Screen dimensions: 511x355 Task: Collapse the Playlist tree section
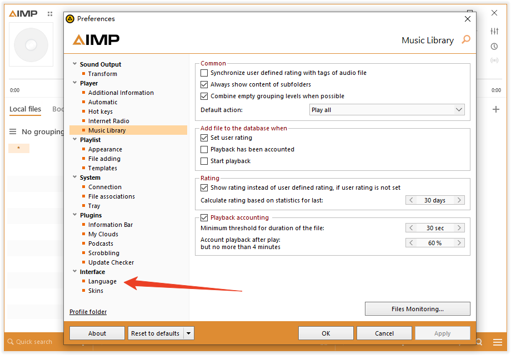[74, 139]
